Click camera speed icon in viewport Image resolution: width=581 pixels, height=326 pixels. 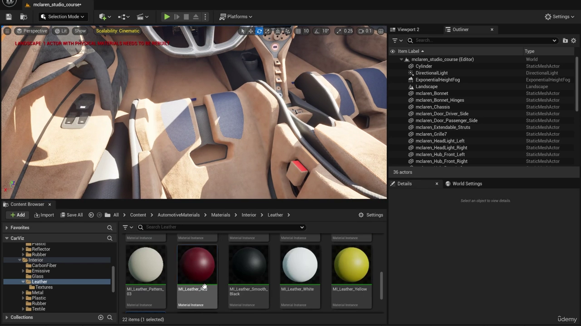click(361, 31)
